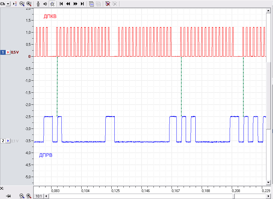This screenshot has width=273, height=199.
Task: Click the vertical stack channels icon
Action: [38, 4]
